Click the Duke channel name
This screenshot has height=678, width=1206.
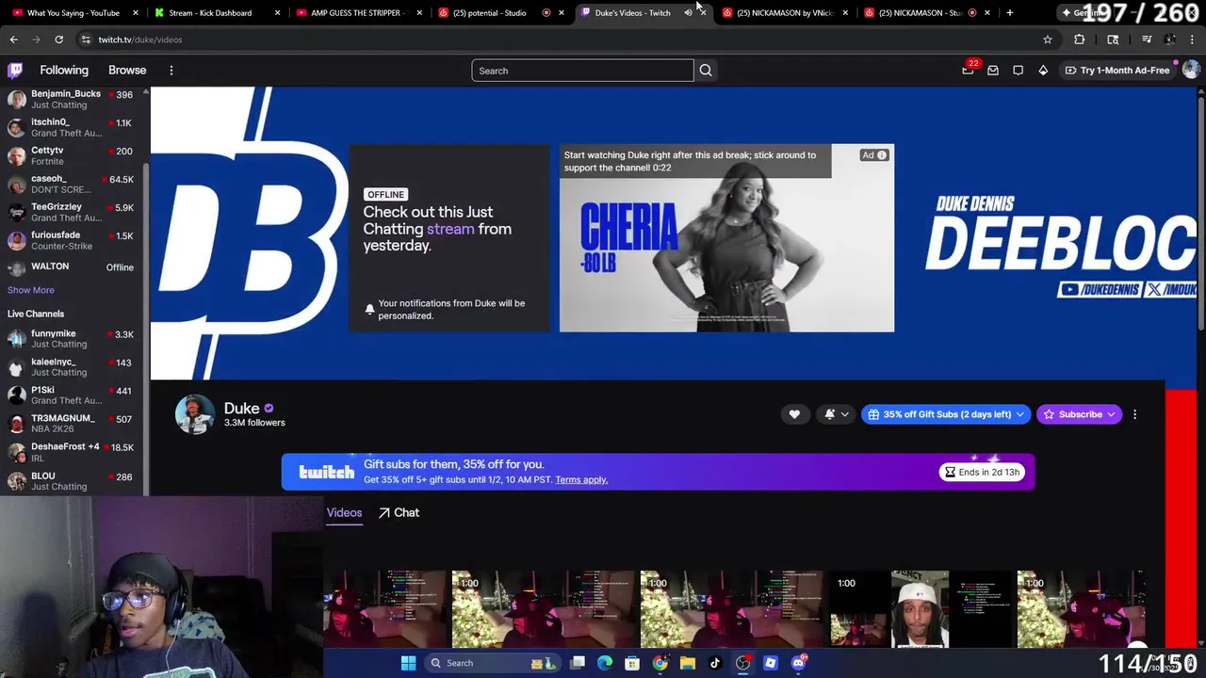coord(241,408)
